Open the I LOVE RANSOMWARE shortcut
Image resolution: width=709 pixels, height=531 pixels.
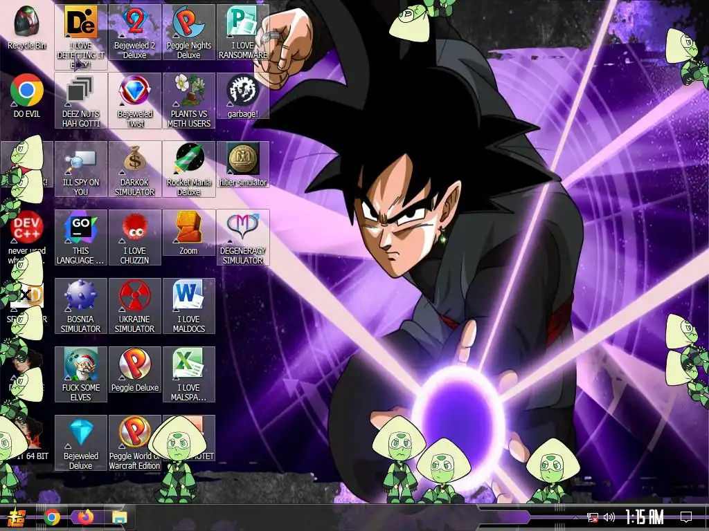[243, 32]
